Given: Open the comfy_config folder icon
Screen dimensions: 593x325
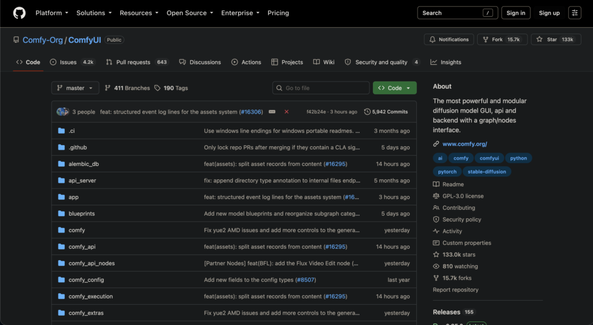Looking at the screenshot, I should pos(61,280).
